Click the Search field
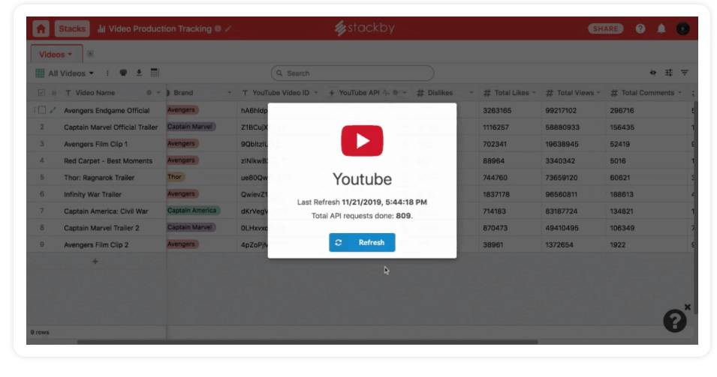Viewport: 717px width, 377px height. pyautogui.click(x=353, y=73)
